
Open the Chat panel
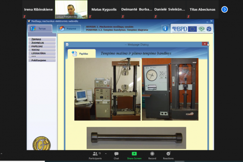pos(116,156)
